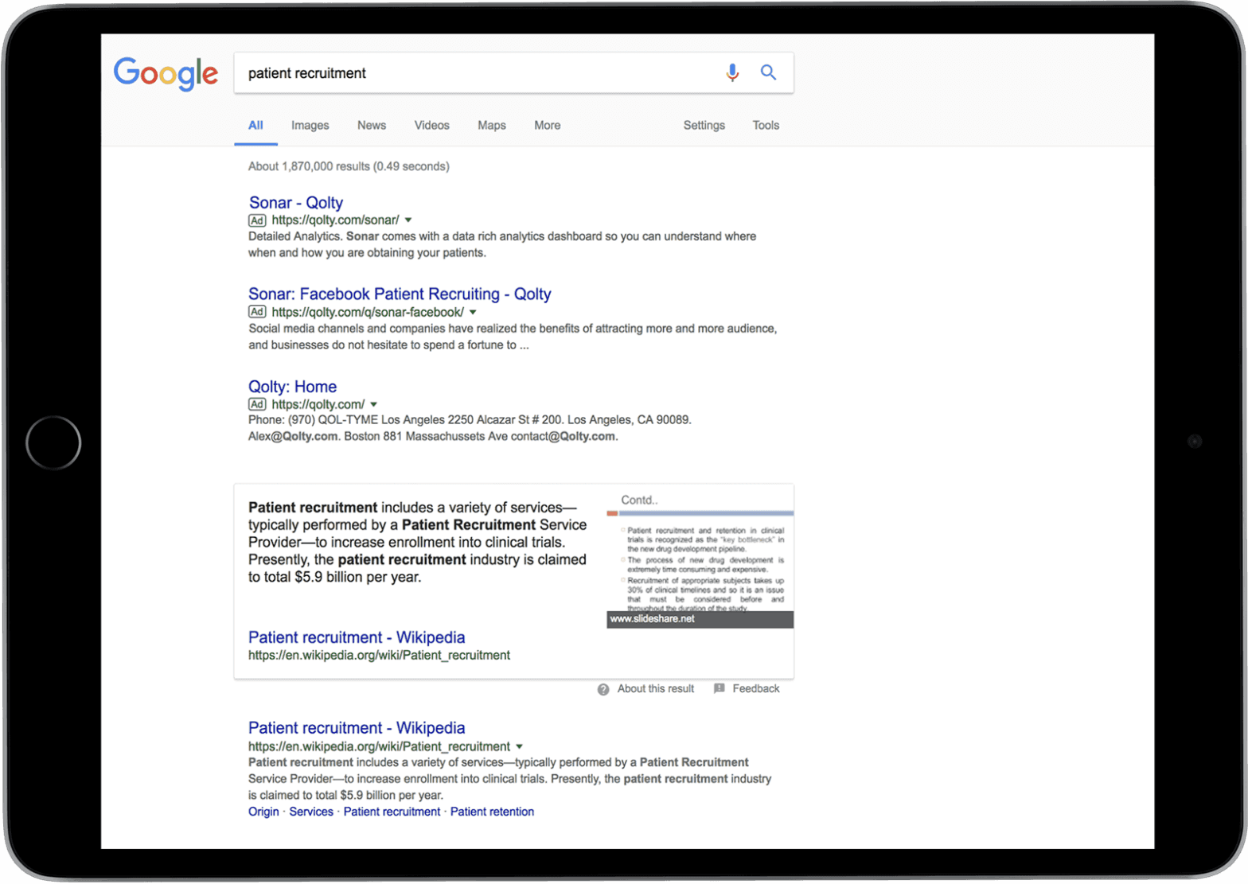
Task: Open the Tools option
Action: point(766,126)
